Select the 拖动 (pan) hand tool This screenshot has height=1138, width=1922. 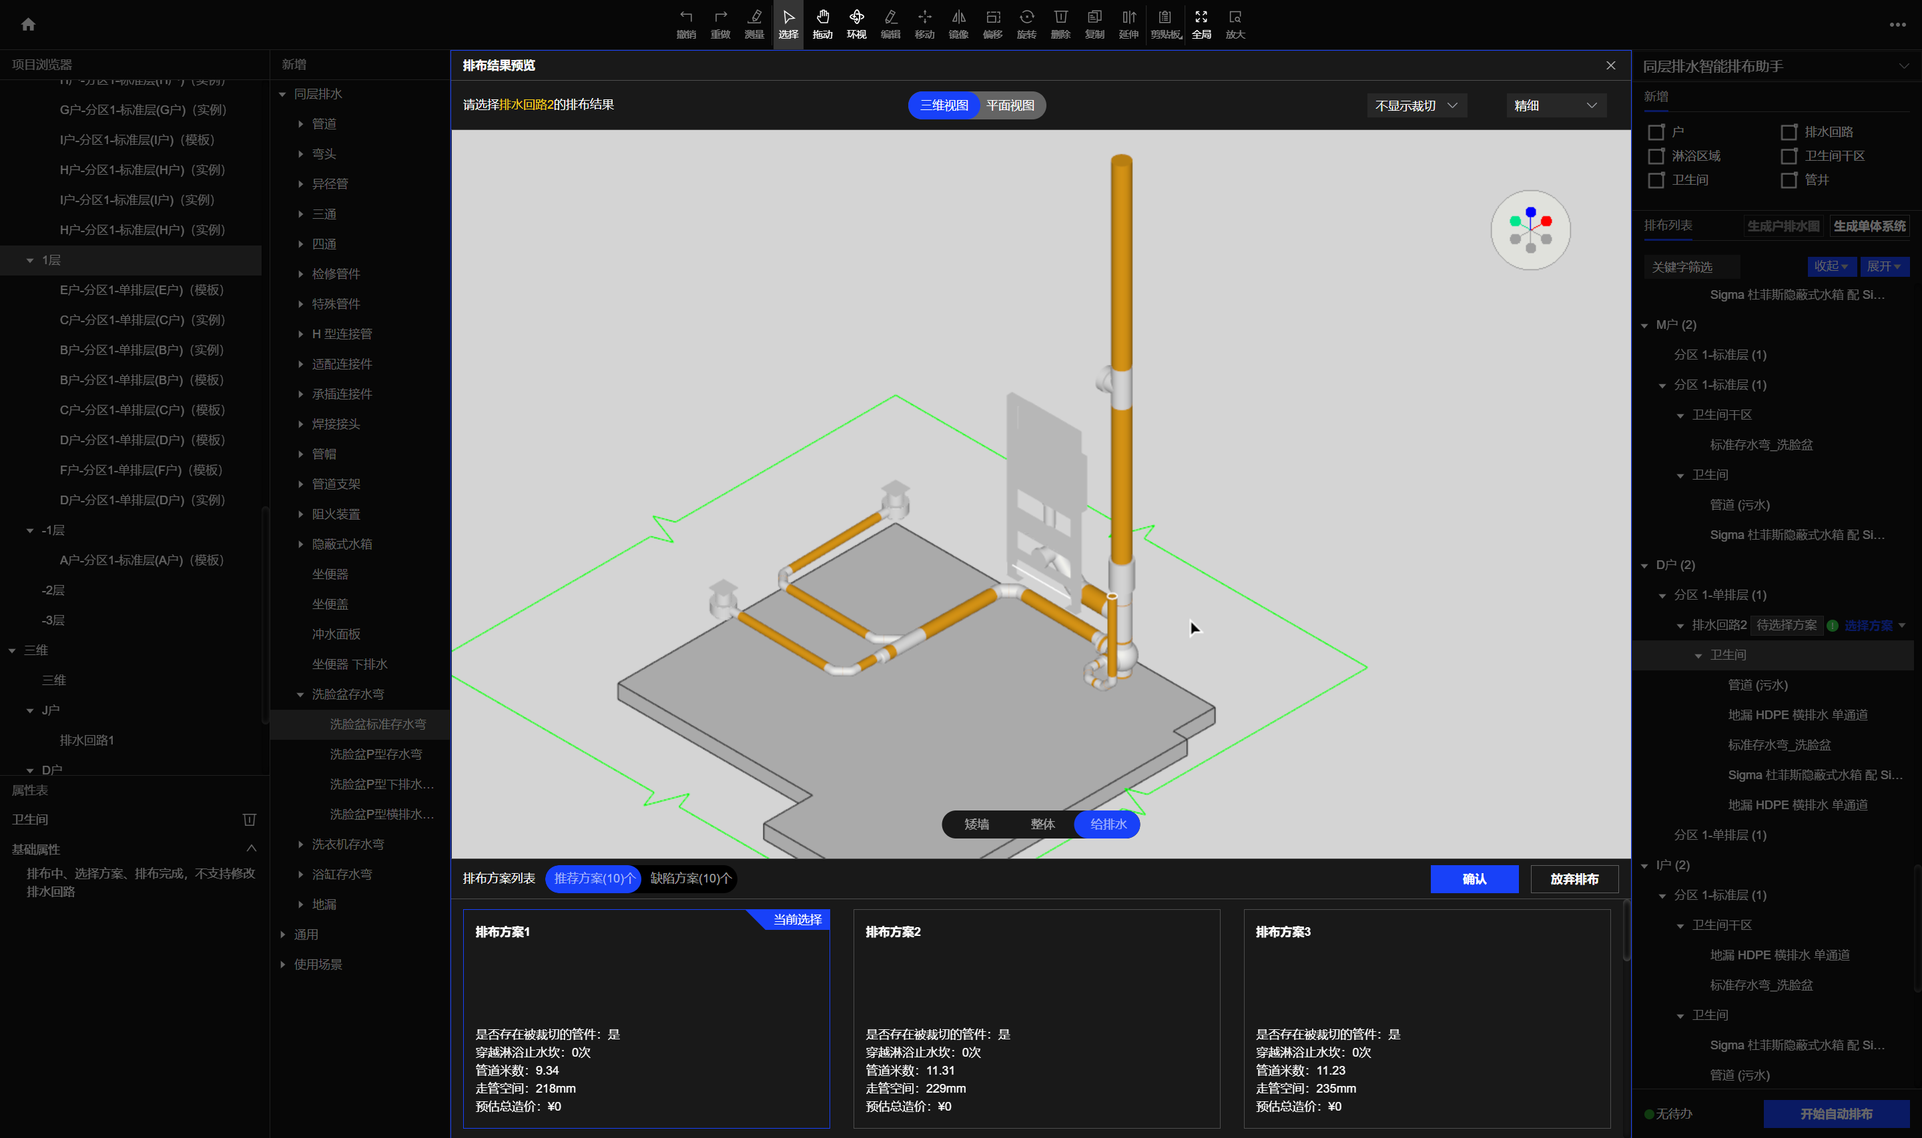pyautogui.click(x=822, y=23)
